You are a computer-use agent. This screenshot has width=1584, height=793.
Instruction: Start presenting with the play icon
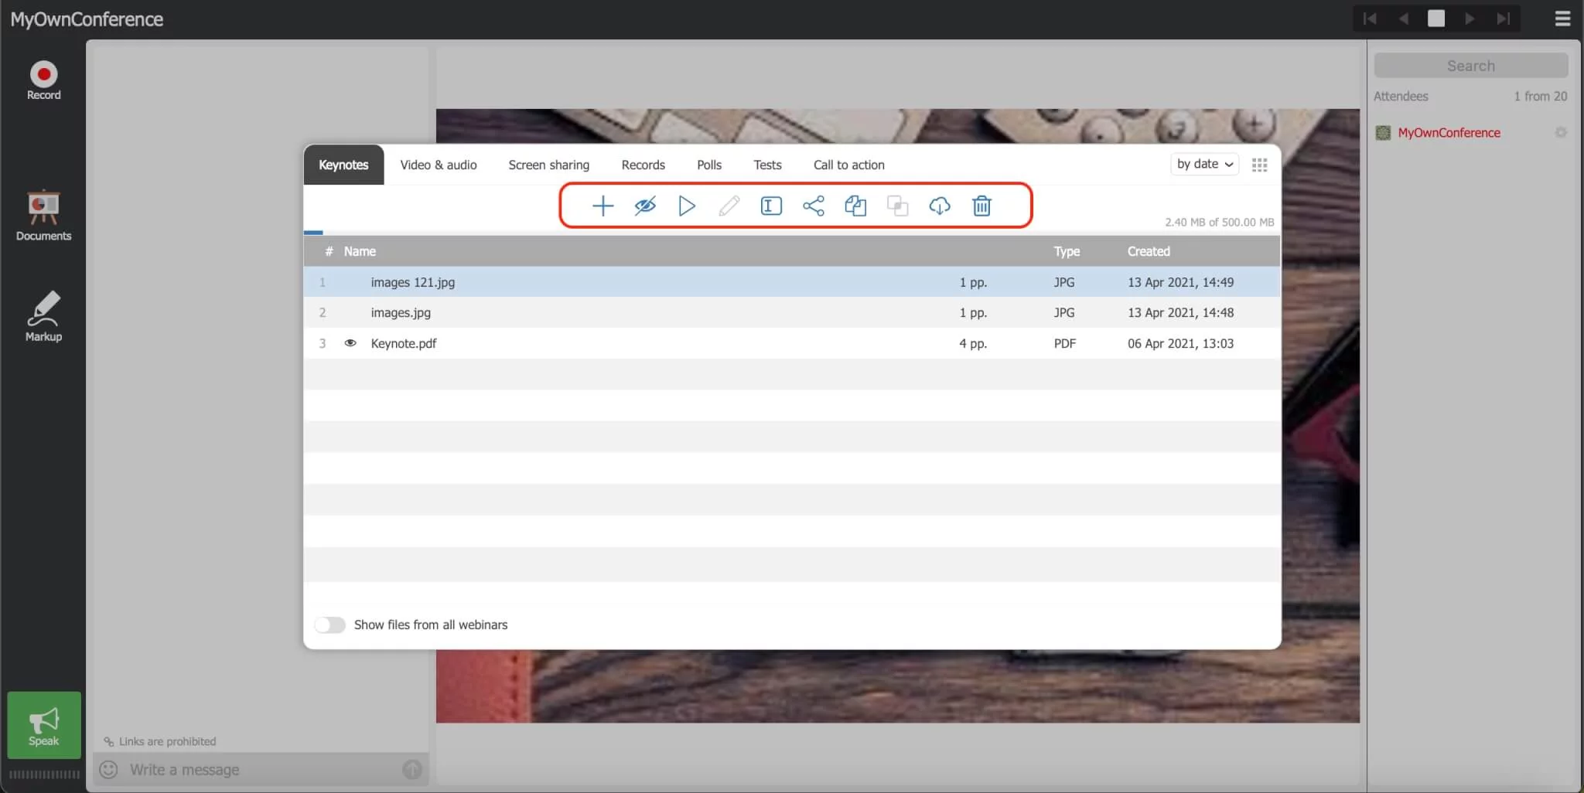tap(686, 206)
